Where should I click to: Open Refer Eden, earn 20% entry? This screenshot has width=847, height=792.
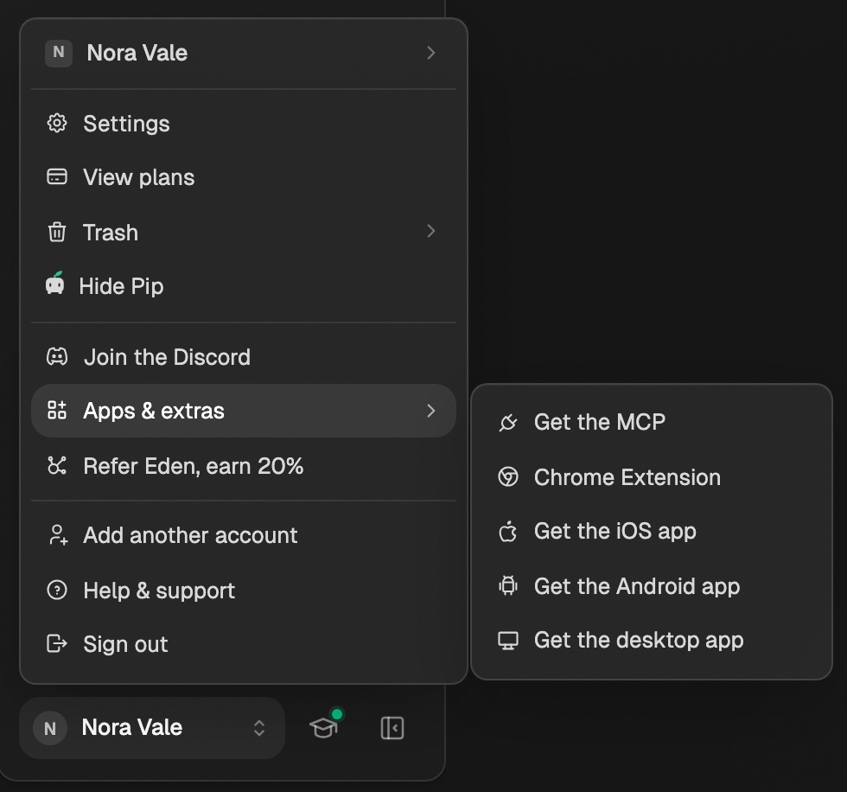244,466
